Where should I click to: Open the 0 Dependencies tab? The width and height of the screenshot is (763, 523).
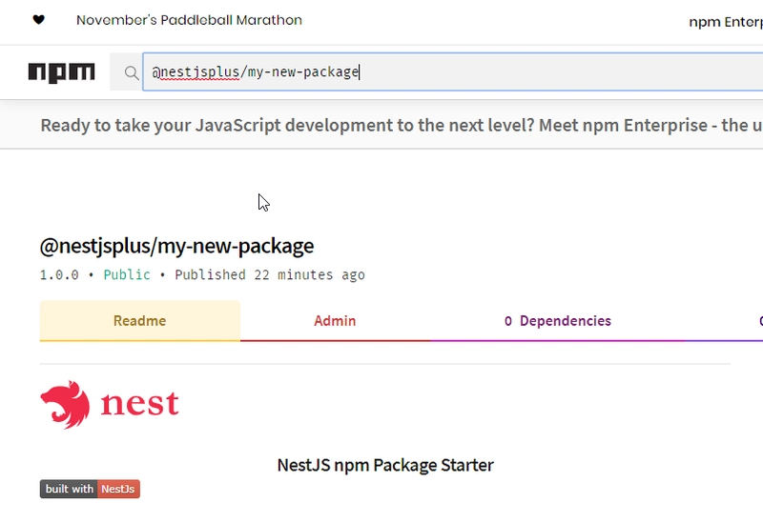(558, 321)
